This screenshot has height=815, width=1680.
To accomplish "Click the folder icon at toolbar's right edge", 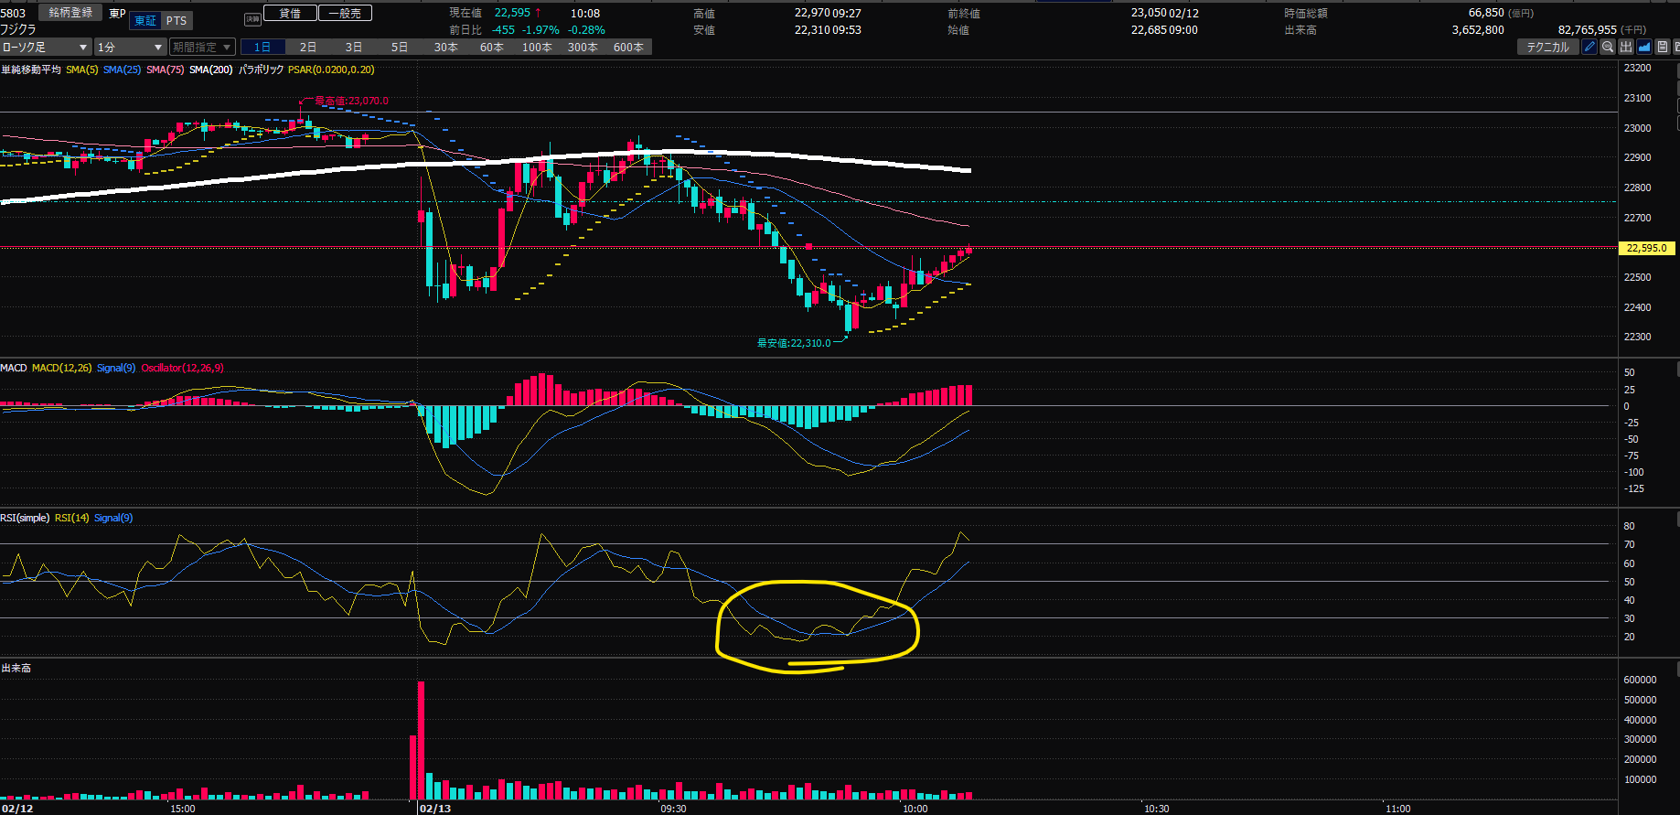I will [1676, 47].
